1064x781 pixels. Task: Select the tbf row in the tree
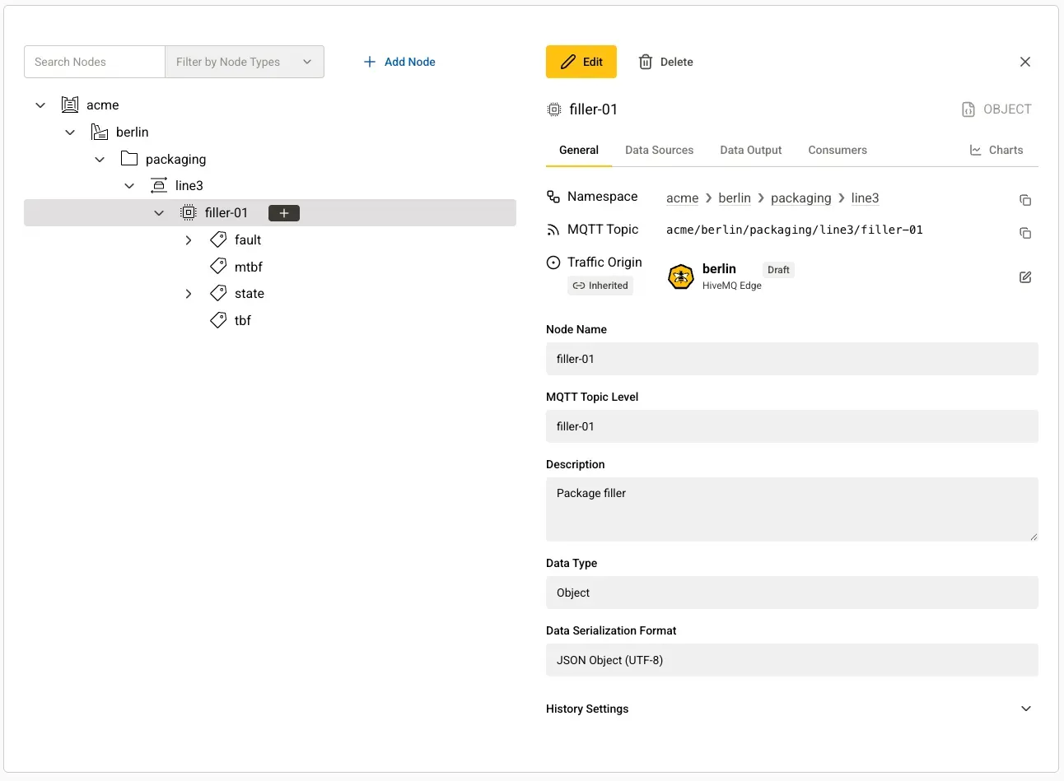270,320
